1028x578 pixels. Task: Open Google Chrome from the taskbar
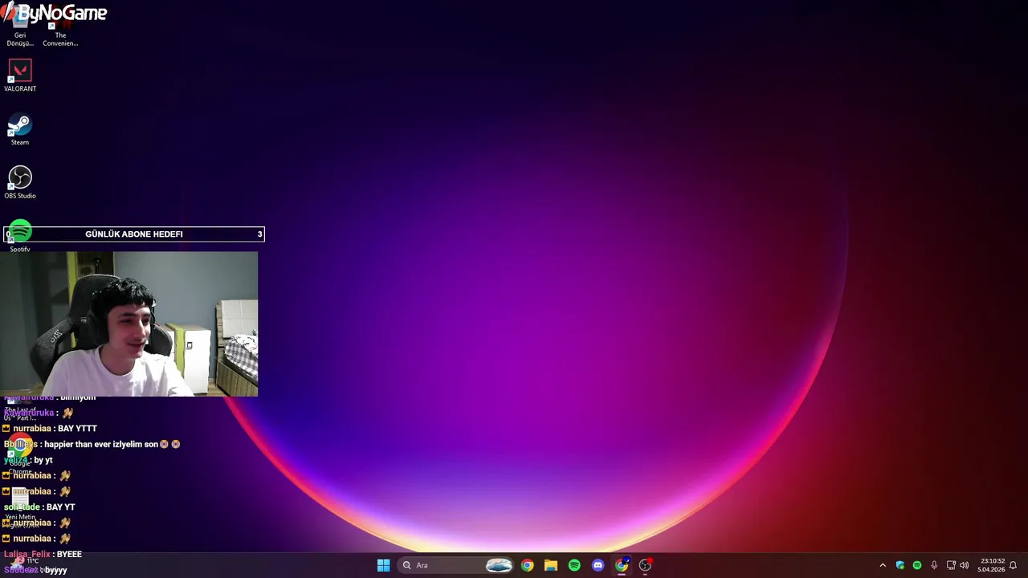(527, 565)
